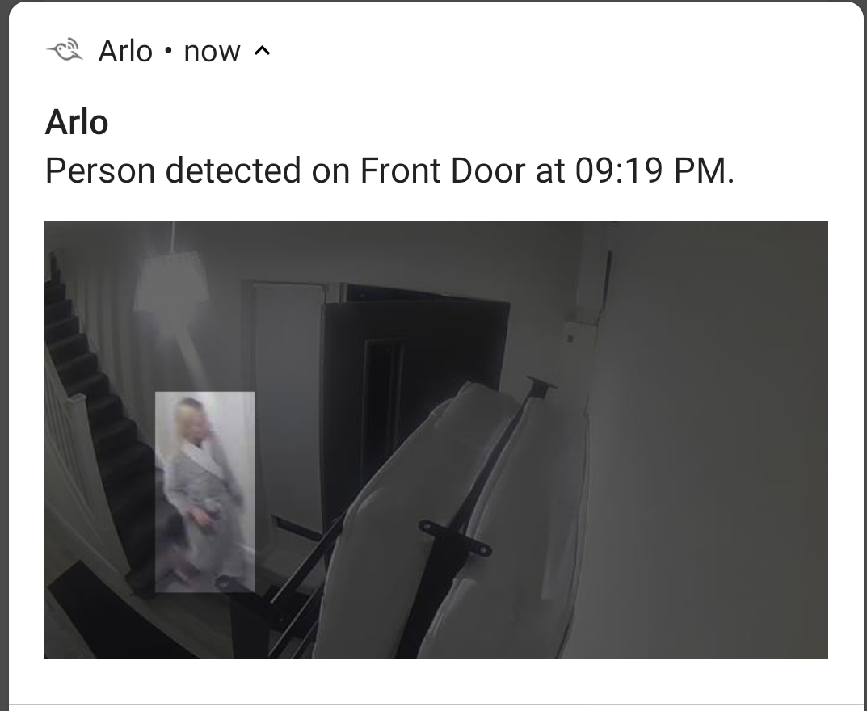Collapse the notification with the chevron arrow

[x=262, y=51]
